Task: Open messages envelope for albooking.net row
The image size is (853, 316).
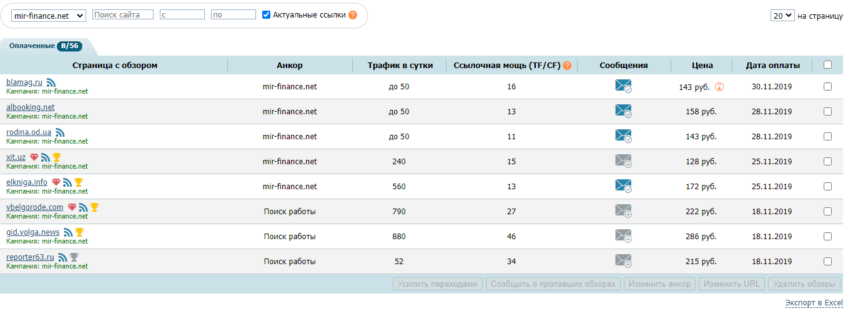Action: pyautogui.click(x=623, y=111)
